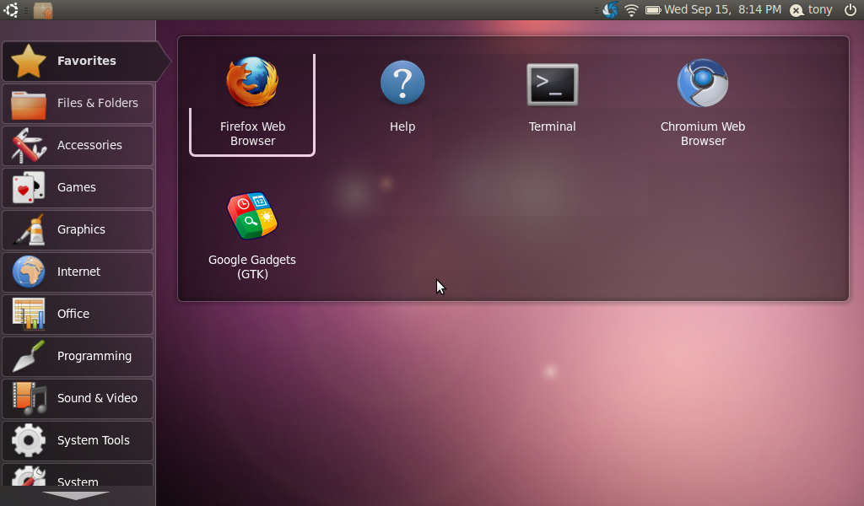
Task: Click the Ubuntu logo in top panel
Action: coord(11,10)
